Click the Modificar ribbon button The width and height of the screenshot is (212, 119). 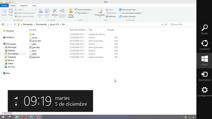tap(111, 13)
